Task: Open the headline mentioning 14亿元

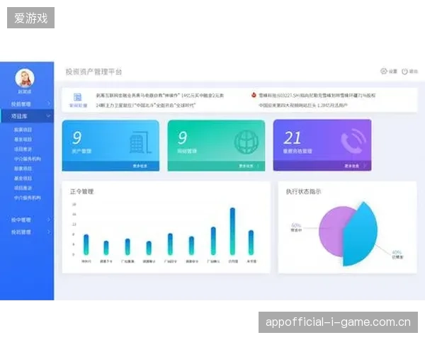Action: click(x=160, y=96)
